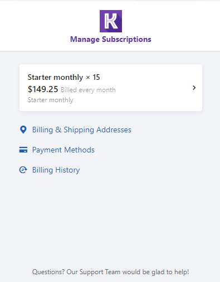Click the Questions? support footer message
This screenshot has width=220, height=282.
[111, 272]
